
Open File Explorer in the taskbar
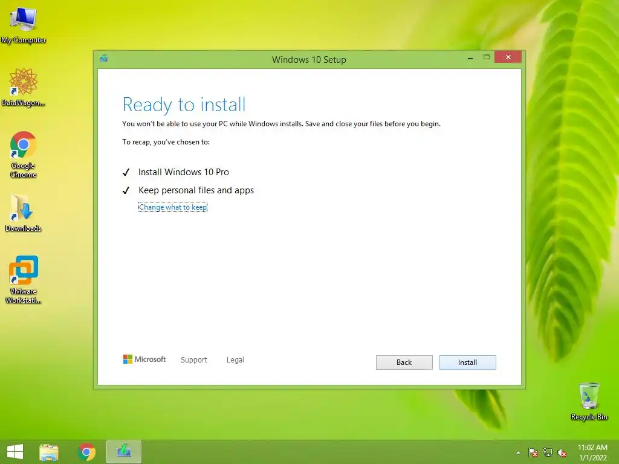click(x=49, y=452)
